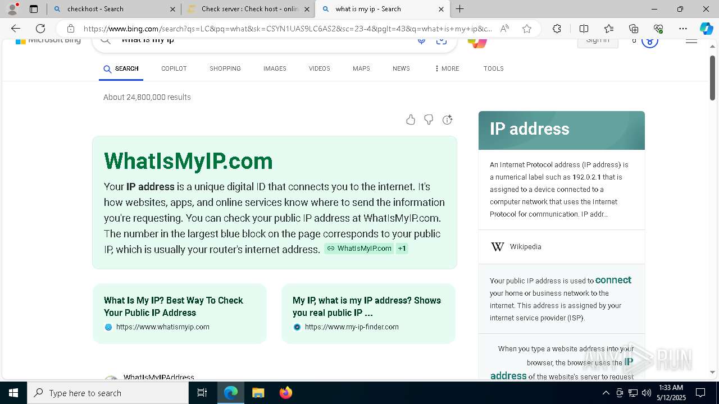
Task: Click the taskbar Type here to search box
Action: pos(108,393)
